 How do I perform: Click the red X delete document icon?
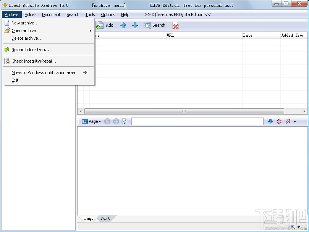coord(176,26)
